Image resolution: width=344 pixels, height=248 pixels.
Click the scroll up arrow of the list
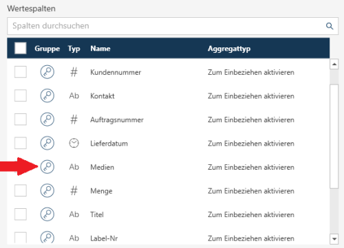[x=334, y=65]
